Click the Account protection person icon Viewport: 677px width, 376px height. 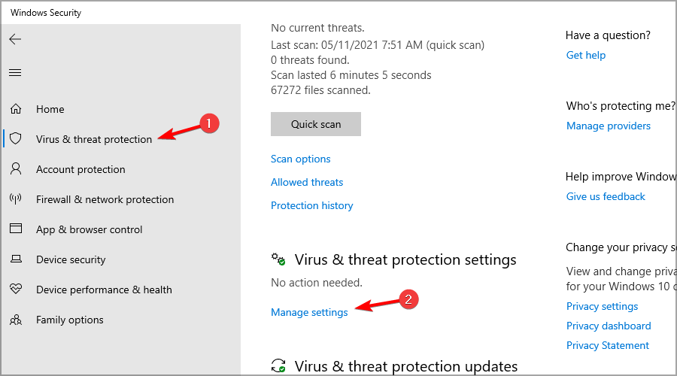tap(15, 169)
